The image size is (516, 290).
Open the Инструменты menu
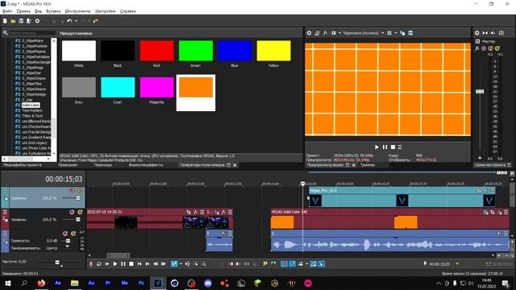pyautogui.click(x=77, y=11)
